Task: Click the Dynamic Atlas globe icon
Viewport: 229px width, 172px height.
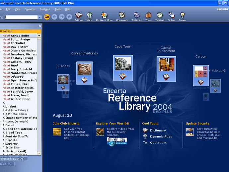Action: (145, 136)
